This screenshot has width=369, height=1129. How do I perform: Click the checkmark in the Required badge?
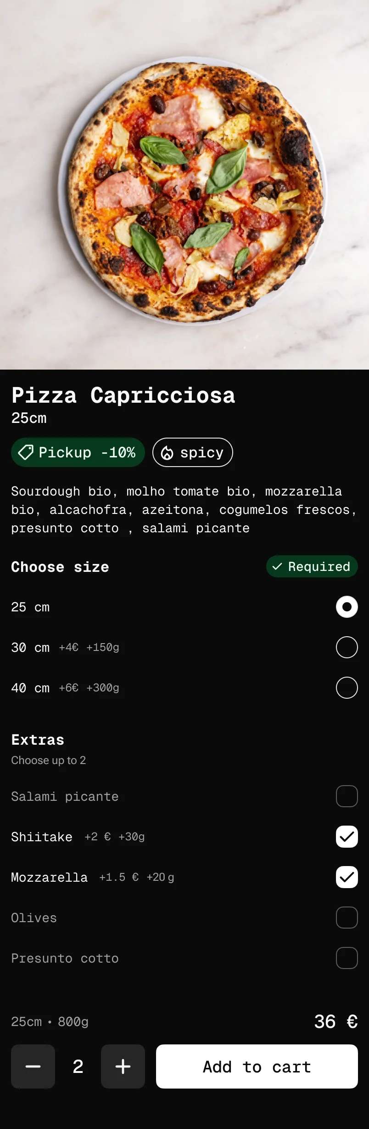click(278, 567)
